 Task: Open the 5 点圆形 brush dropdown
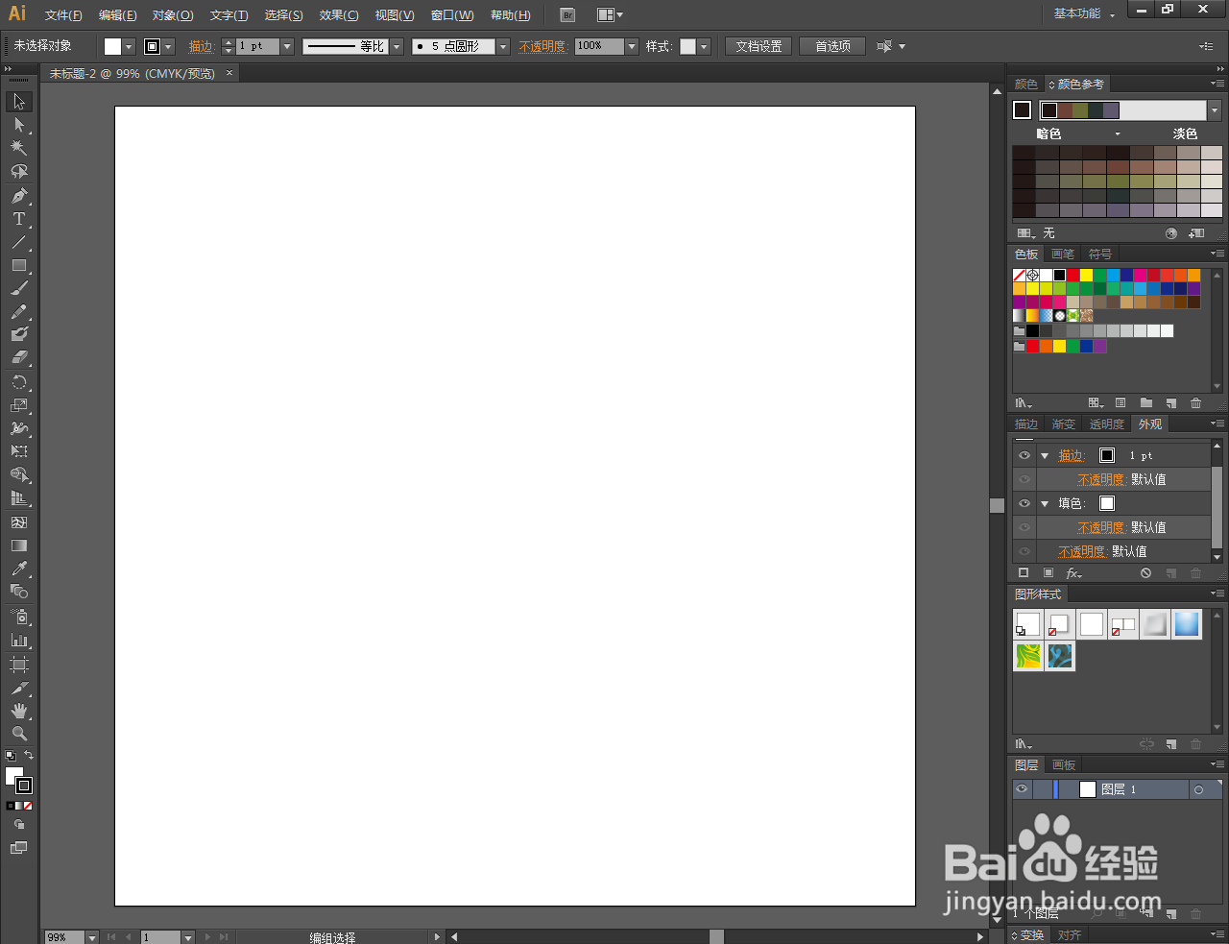pos(502,46)
